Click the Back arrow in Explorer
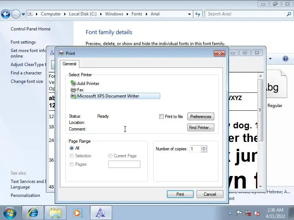 click(6, 14)
